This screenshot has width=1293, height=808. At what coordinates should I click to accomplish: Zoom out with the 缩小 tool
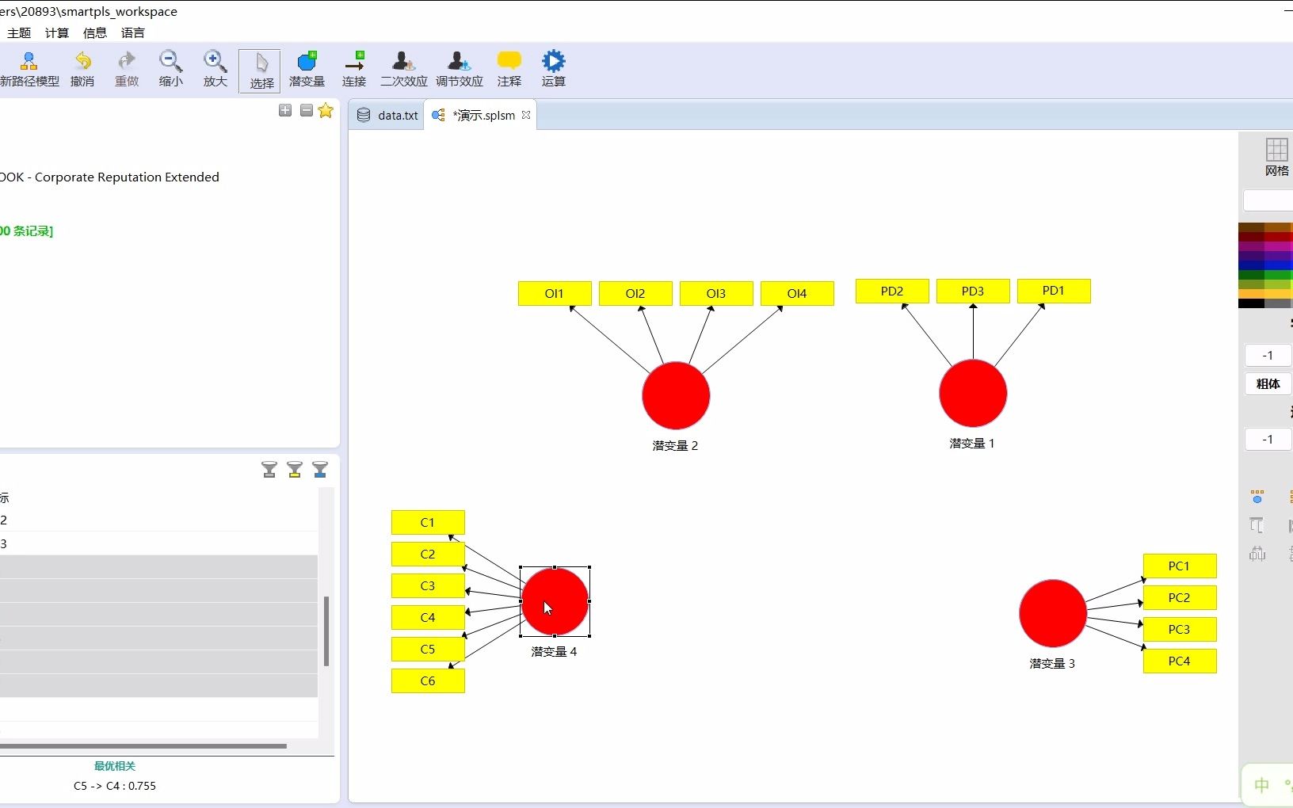coord(171,70)
